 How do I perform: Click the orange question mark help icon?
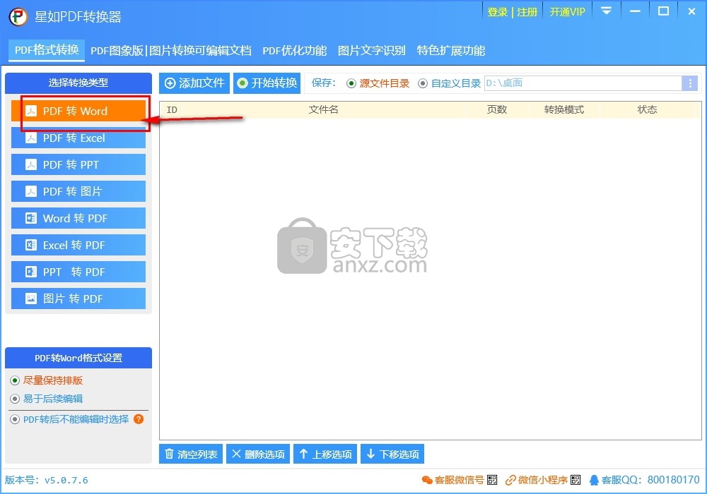click(x=139, y=419)
